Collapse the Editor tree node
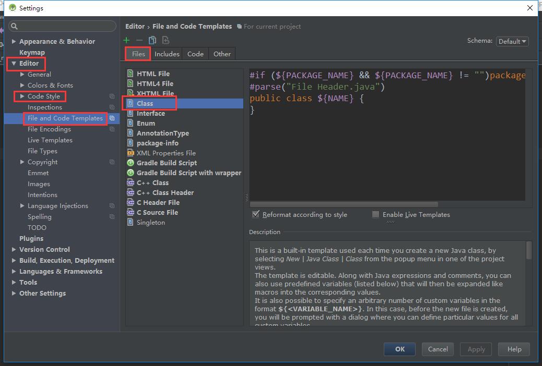The width and height of the screenshot is (542, 366). (x=14, y=64)
